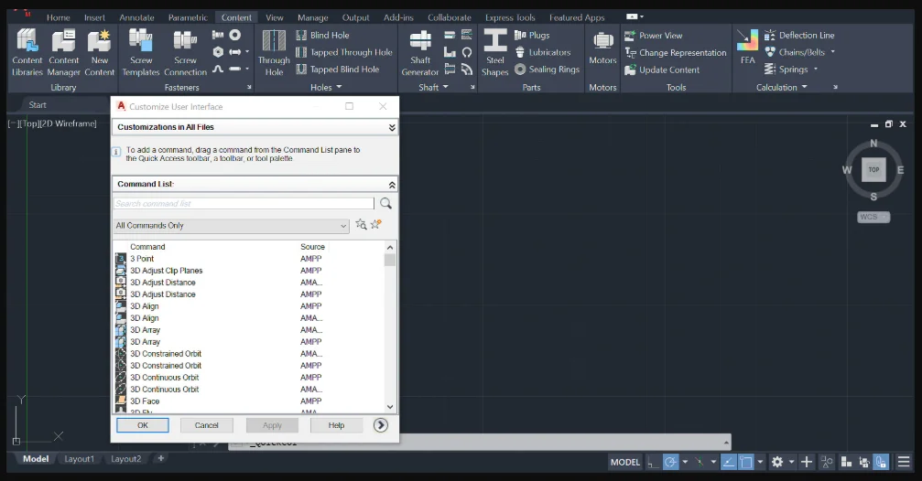
Task: Add a new layout with plus button
Action: pos(160,458)
